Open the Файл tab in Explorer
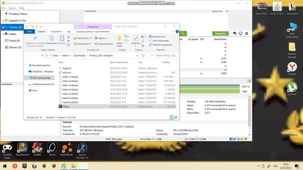 (29, 32)
